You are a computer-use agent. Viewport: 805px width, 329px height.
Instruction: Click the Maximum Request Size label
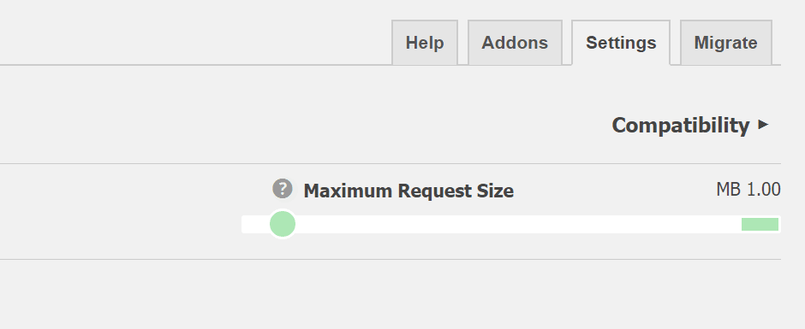[408, 191]
